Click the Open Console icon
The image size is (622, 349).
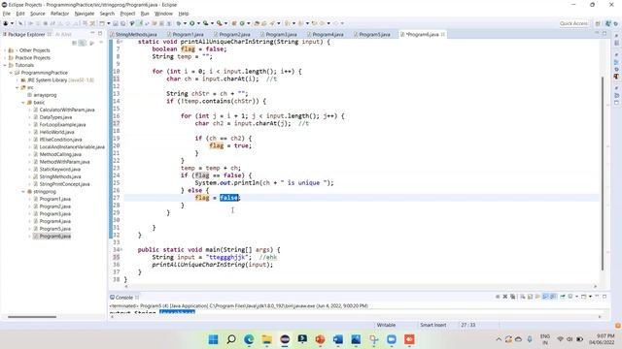583,297
